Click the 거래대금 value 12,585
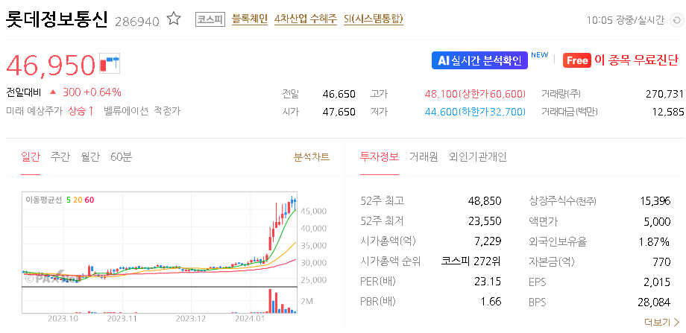The width and height of the screenshot is (686, 333). pyautogui.click(x=667, y=112)
